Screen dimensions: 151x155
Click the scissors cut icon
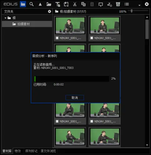coord(75,4)
